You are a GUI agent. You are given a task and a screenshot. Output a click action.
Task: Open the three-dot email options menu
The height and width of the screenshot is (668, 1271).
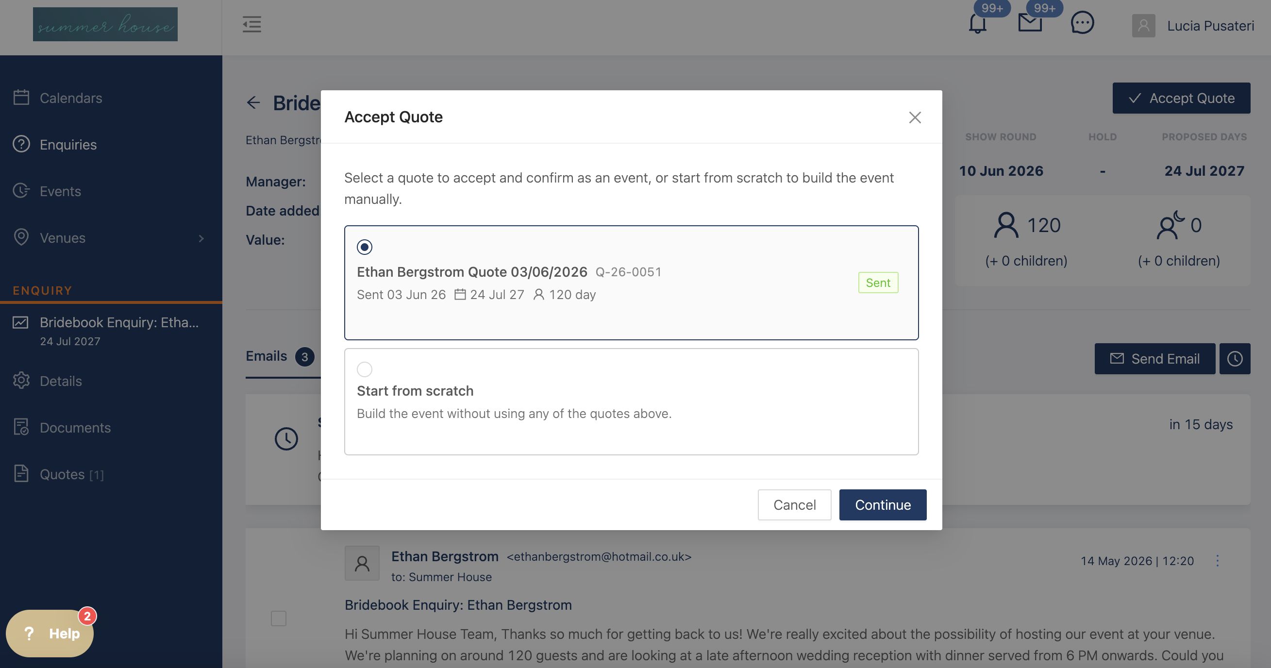point(1217,561)
